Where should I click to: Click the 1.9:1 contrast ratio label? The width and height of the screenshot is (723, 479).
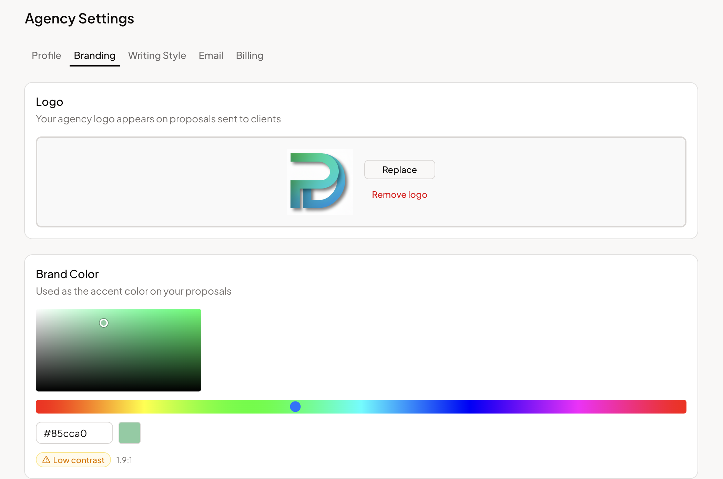124,460
